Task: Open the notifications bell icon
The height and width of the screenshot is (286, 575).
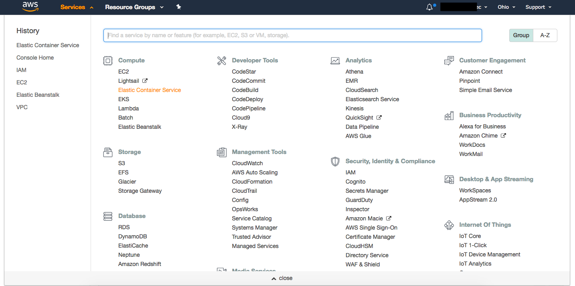Action: [430, 7]
